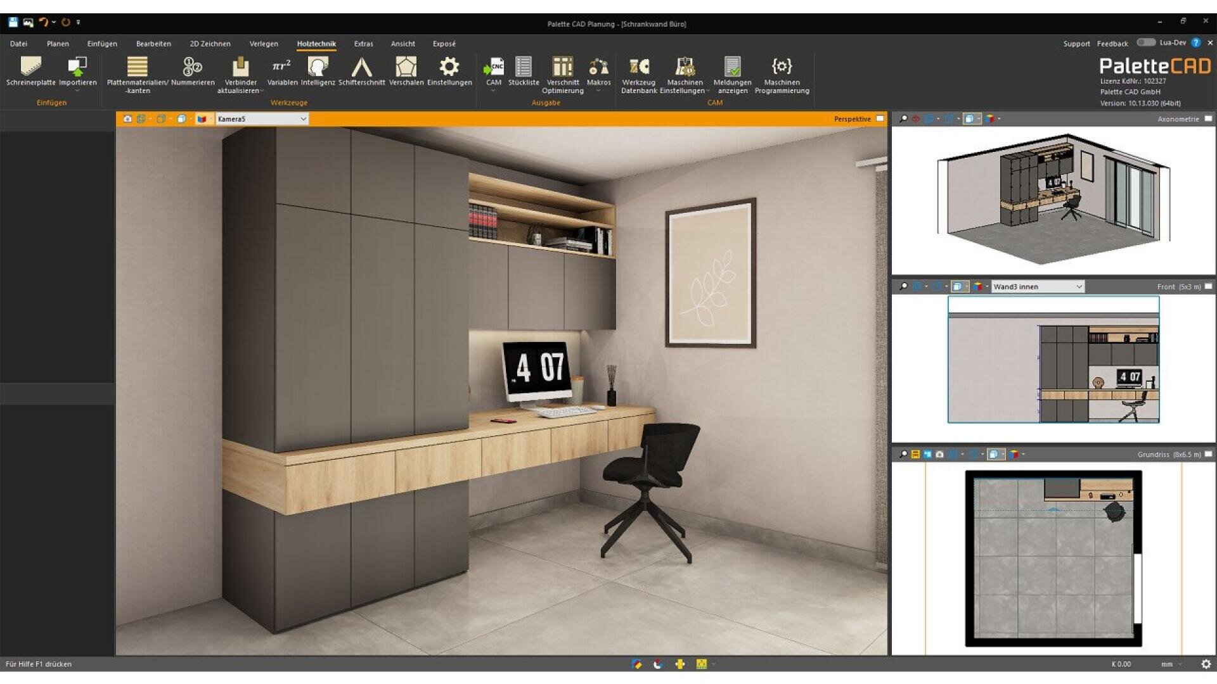Click magnifier in Axonometrie view toolbar
This screenshot has height=684, width=1217.
coord(903,119)
